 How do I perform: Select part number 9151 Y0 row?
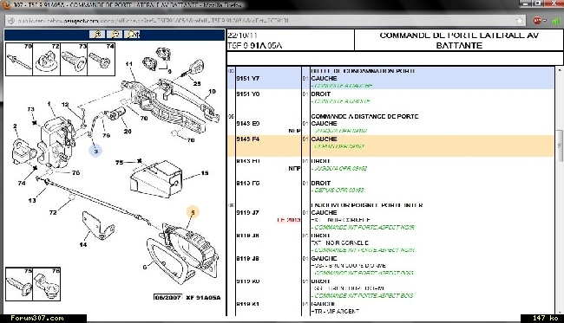[390, 98]
